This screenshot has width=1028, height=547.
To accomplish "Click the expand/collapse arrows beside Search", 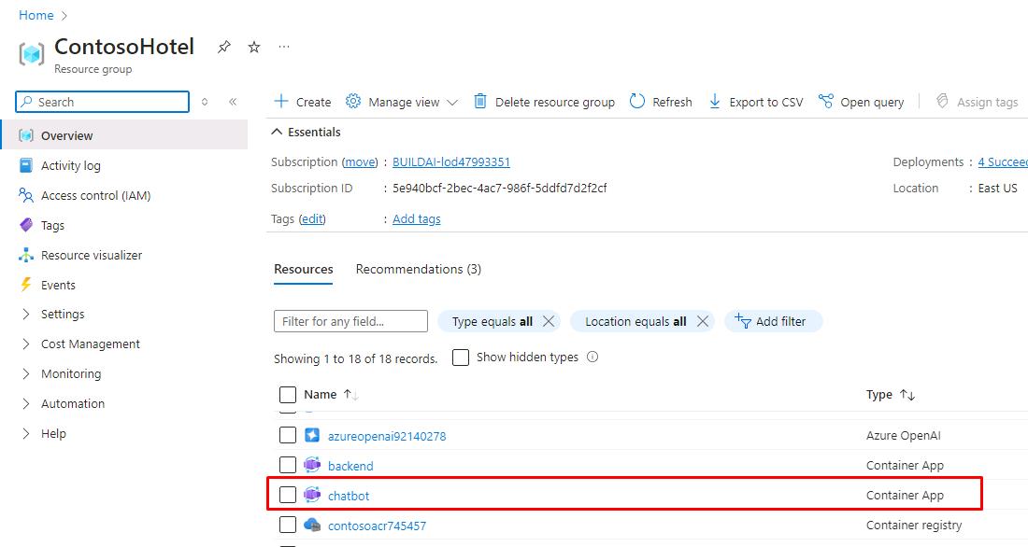I will 205,102.
